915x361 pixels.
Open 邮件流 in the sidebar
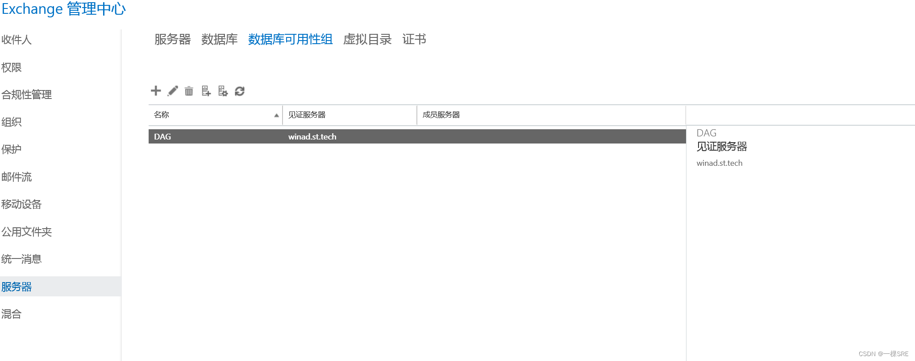pos(17,177)
